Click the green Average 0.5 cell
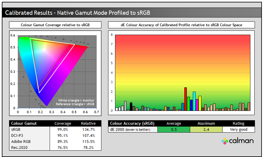Image resolution: width=264 pixels, height=157 pixels. click(x=174, y=129)
